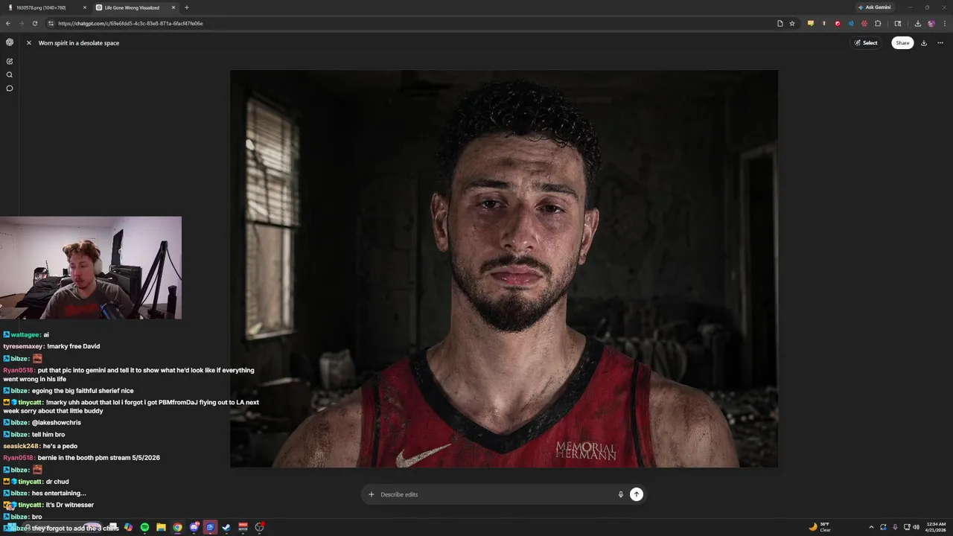This screenshot has width=953, height=536.
Task: Open the blue sound-wave extension icon
Action: tap(851, 23)
